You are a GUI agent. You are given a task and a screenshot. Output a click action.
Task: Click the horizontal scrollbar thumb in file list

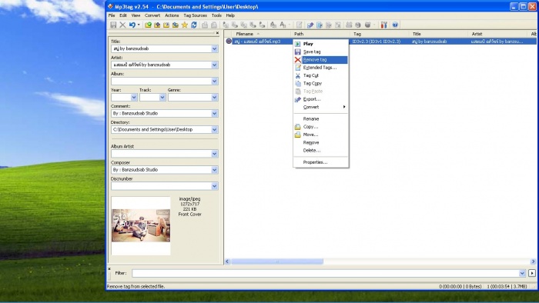point(277,261)
